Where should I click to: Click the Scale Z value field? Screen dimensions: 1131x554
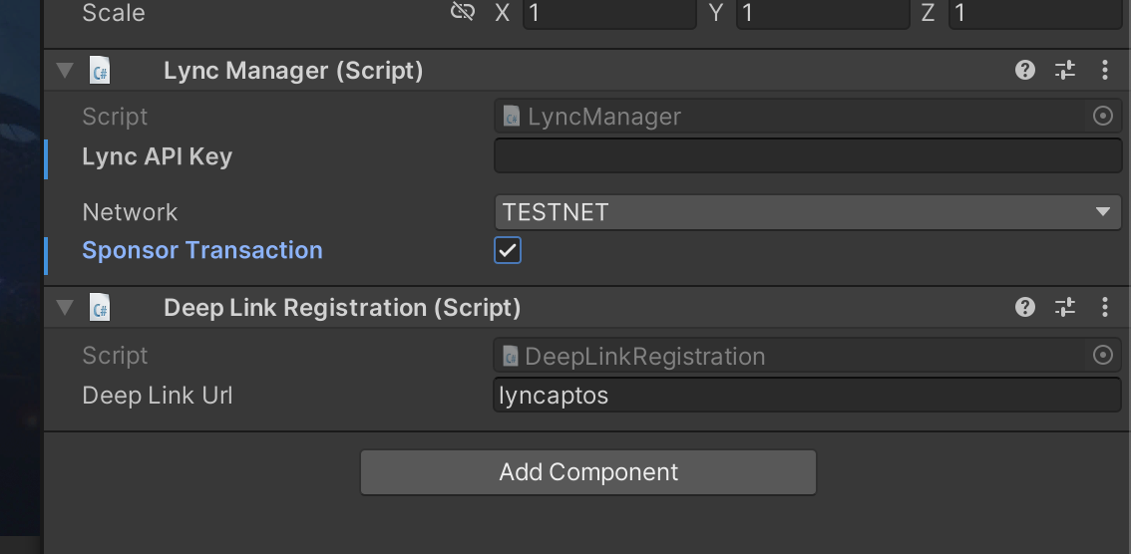click(x=1035, y=13)
